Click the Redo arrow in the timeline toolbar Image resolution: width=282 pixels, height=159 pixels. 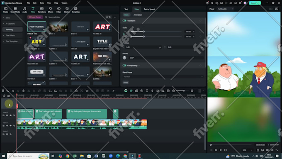click(18, 91)
